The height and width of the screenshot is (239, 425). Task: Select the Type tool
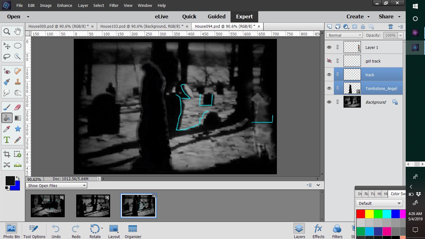pyautogui.click(x=7, y=140)
